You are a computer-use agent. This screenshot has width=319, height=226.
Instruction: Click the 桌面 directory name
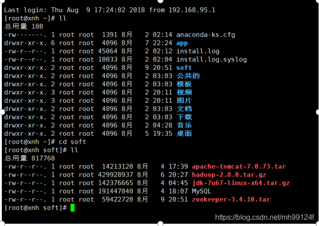(x=184, y=134)
